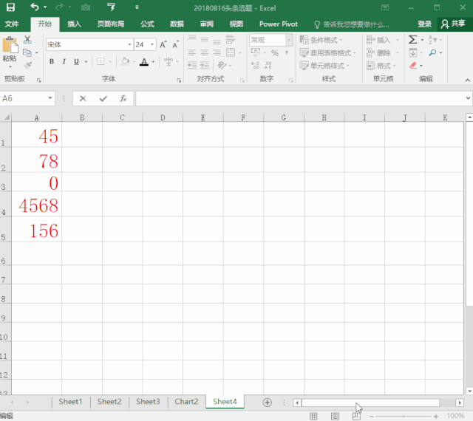Open the font size dropdown showing 24
This screenshot has width=473, height=421.
pyautogui.click(x=152, y=44)
